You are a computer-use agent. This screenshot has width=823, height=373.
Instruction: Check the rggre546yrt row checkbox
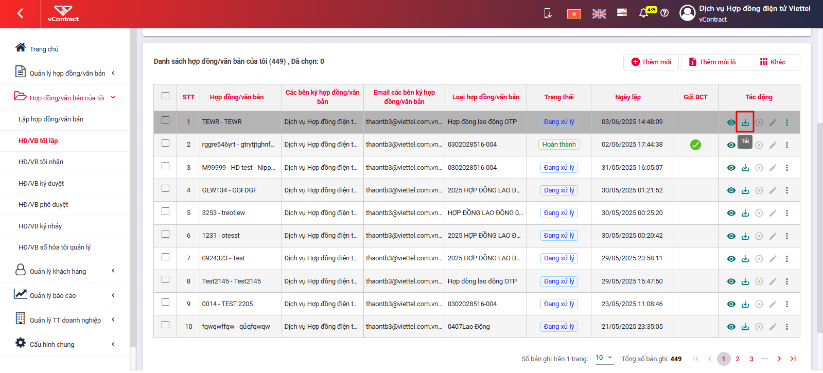[165, 143]
